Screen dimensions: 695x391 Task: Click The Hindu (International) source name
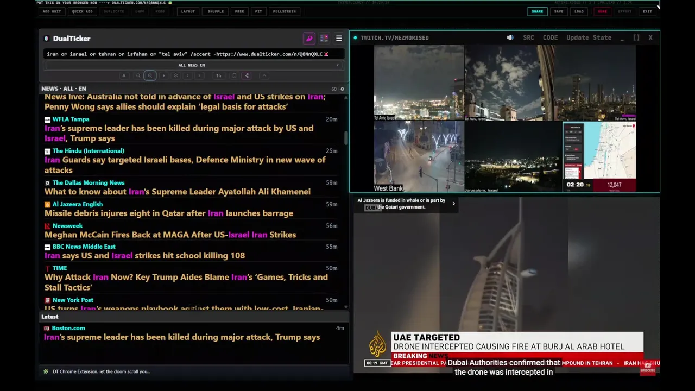89,151
